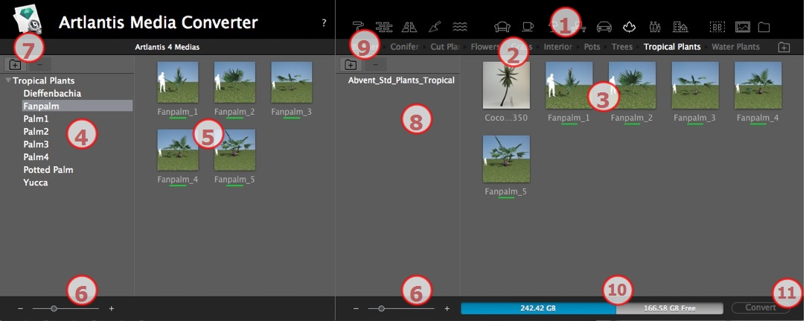Select Fanpalm_2 thumbnail in left pane

(234, 83)
